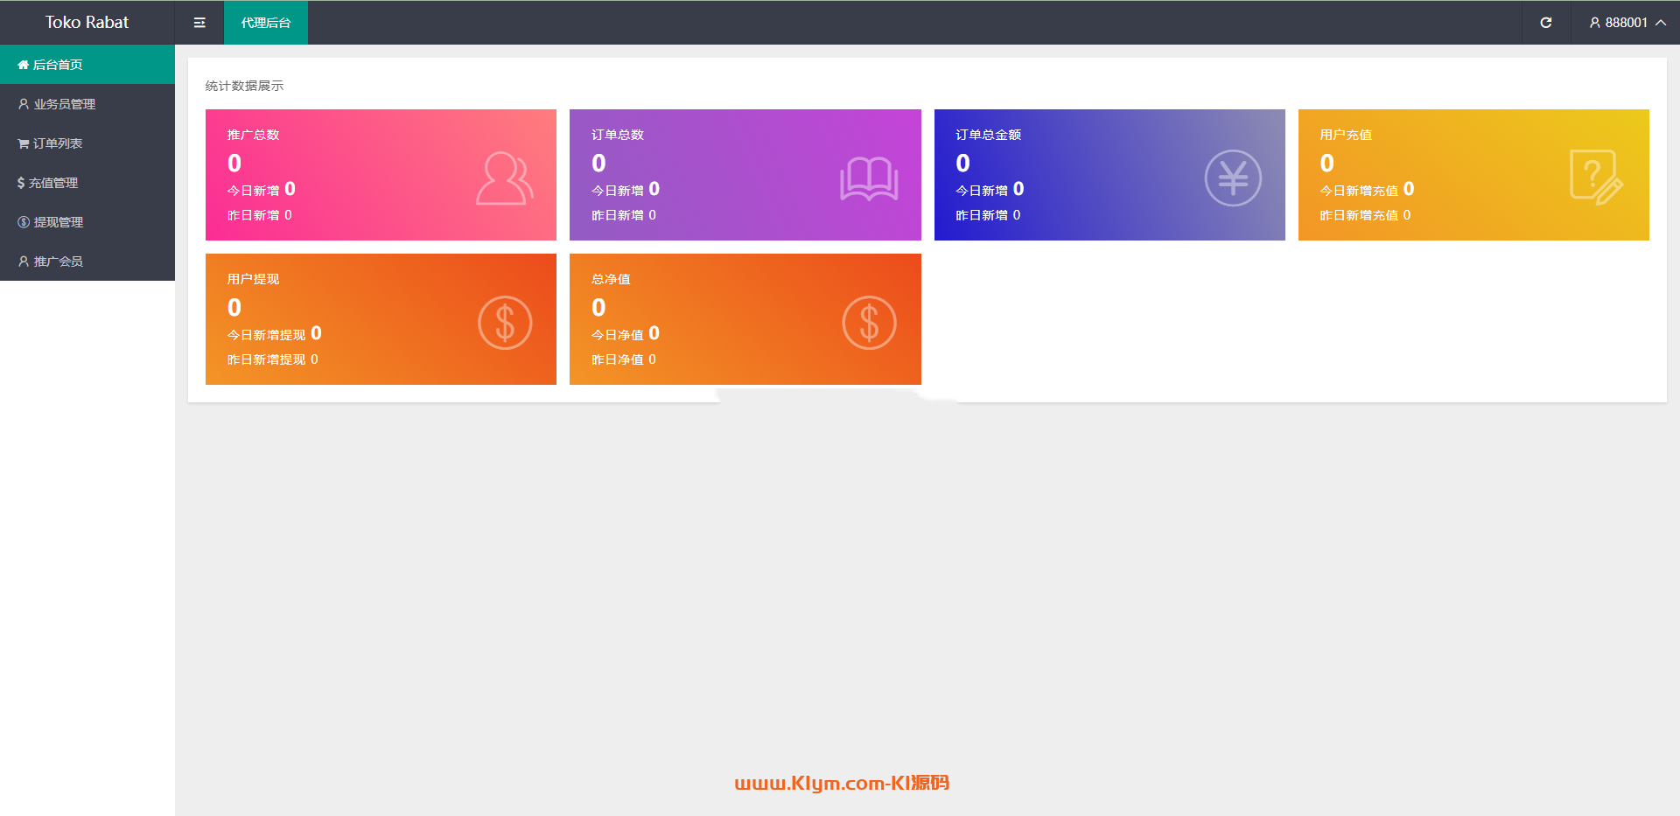Click the 昨日净值 line
The height and width of the screenshot is (816, 1680).
[x=624, y=359]
